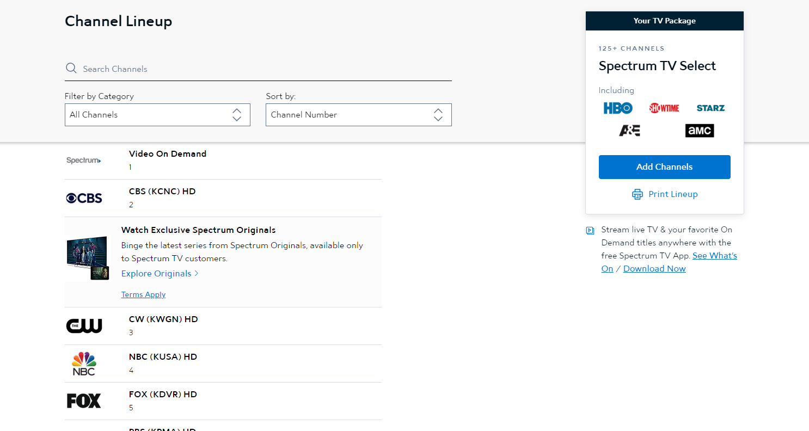This screenshot has height=431, width=809.
Task: Click the FOX channel logo
Action: coord(84,401)
